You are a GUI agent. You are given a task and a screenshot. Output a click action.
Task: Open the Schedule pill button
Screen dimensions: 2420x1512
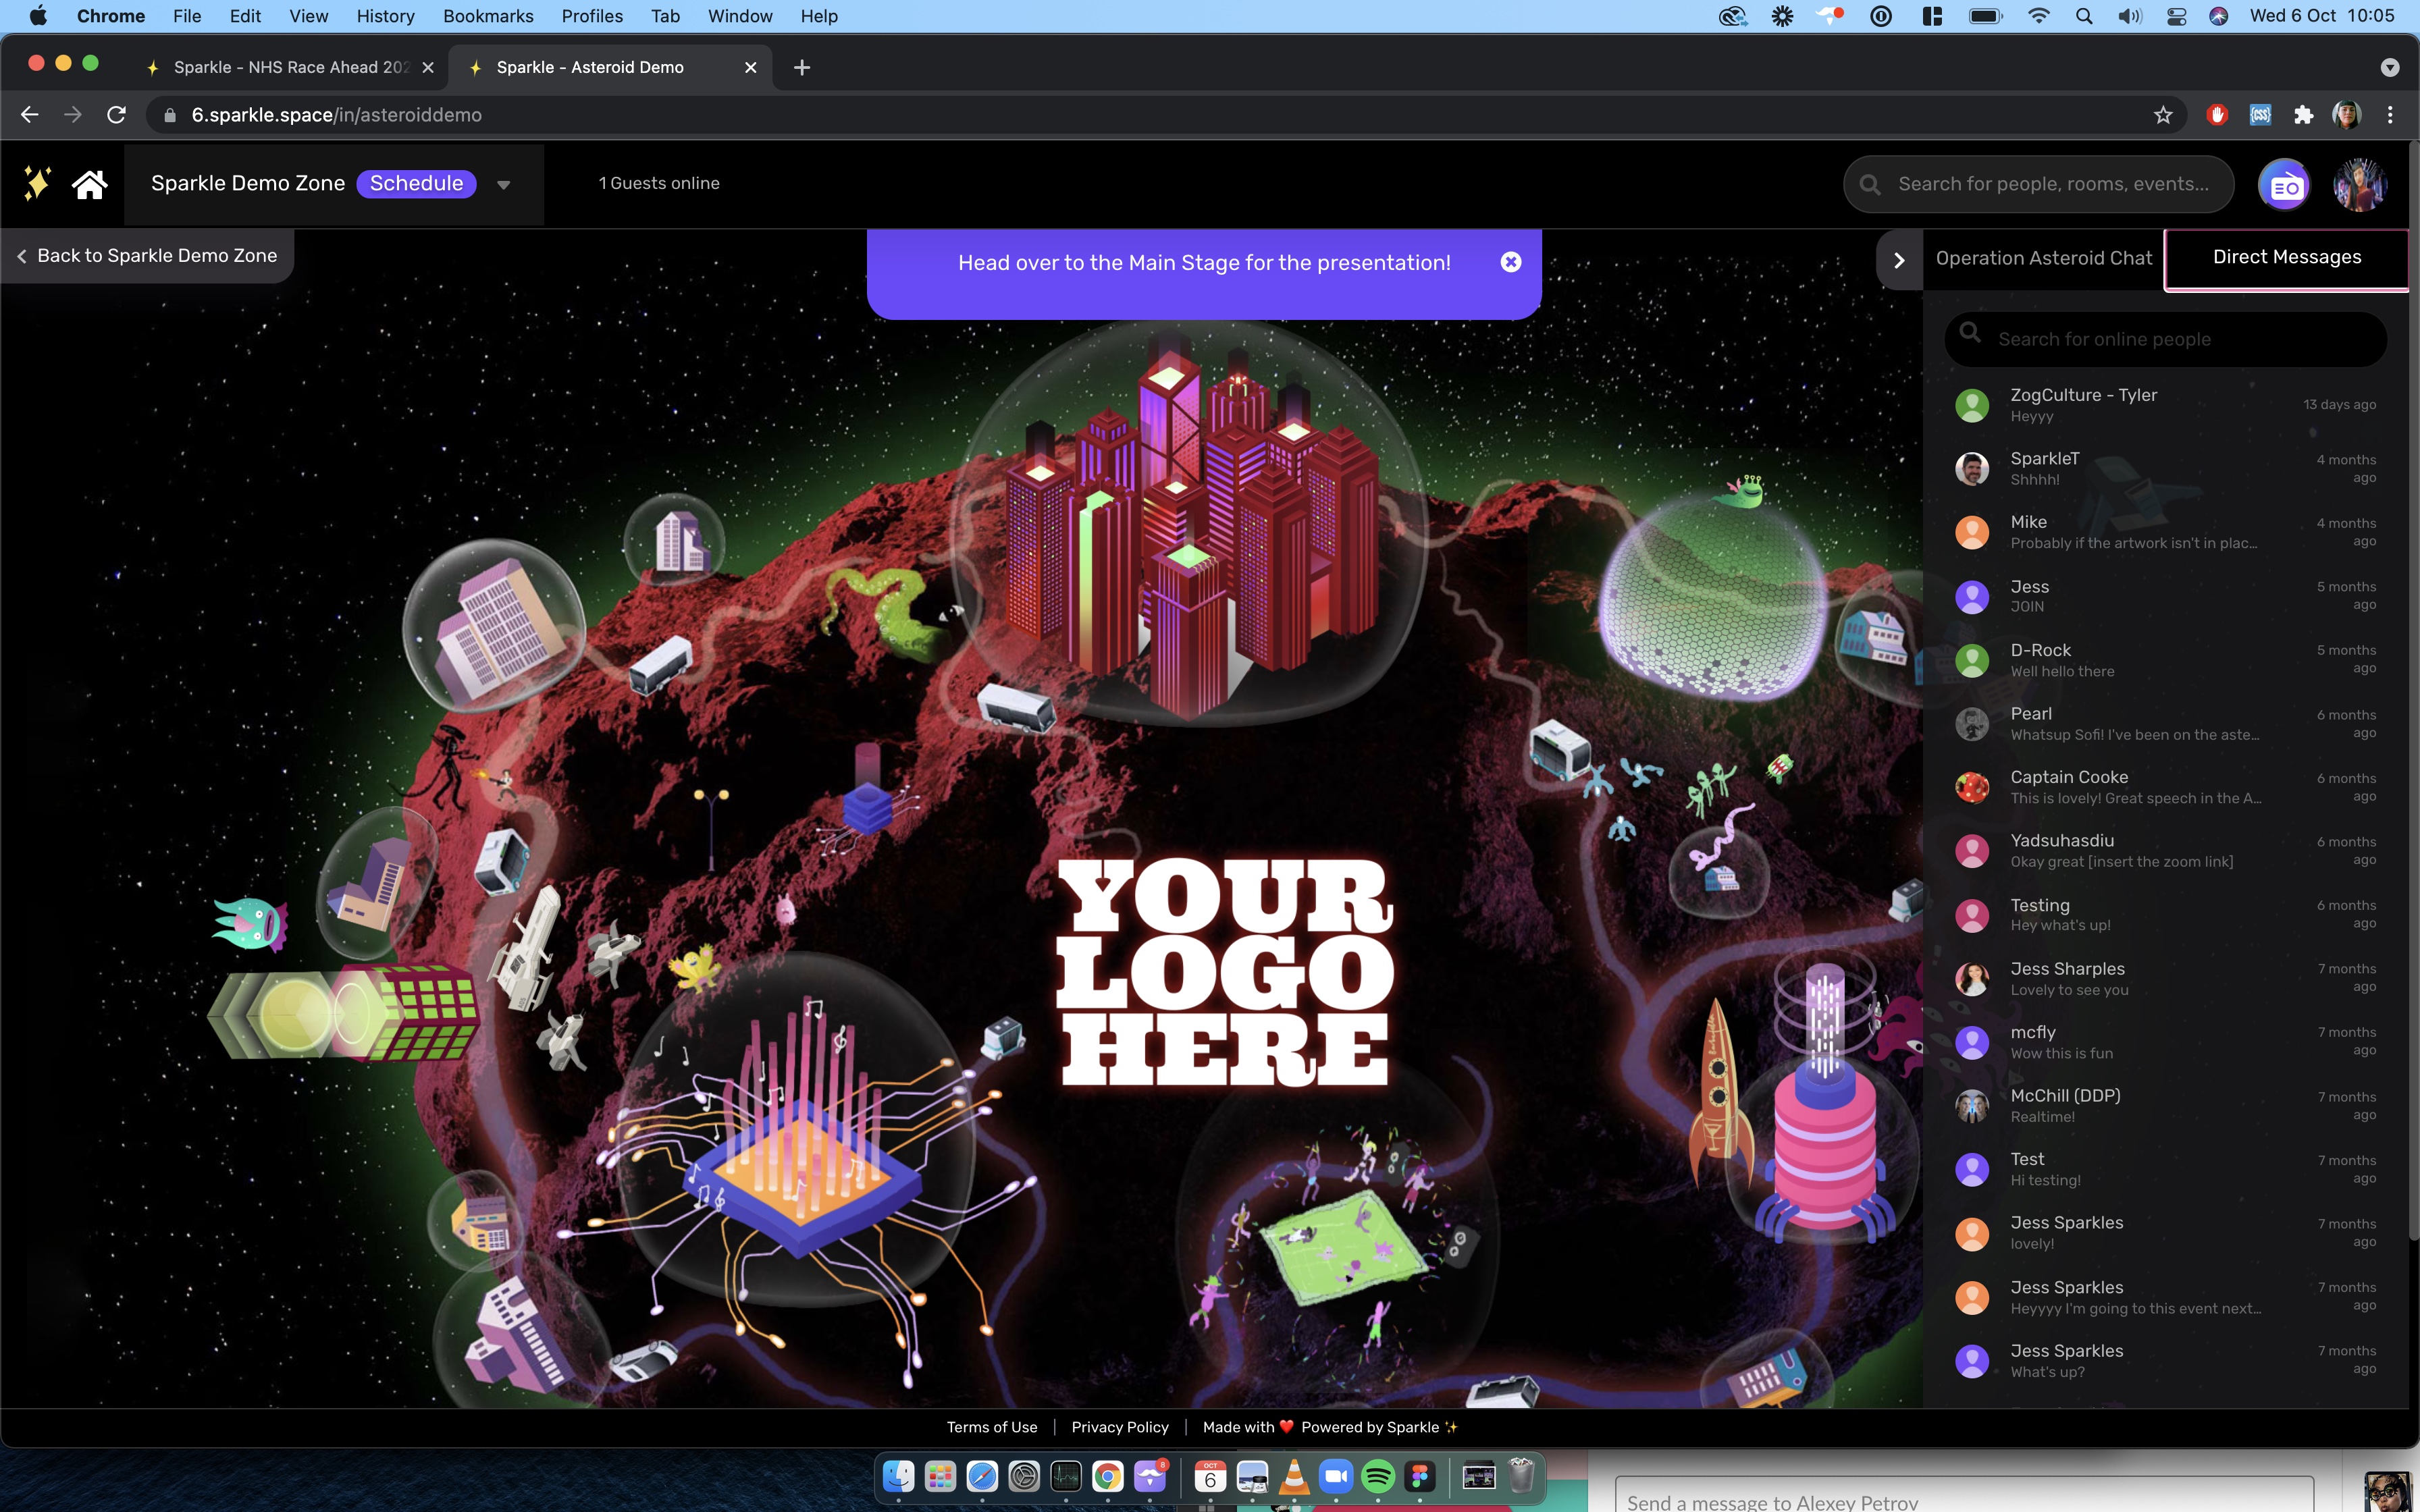click(416, 184)
